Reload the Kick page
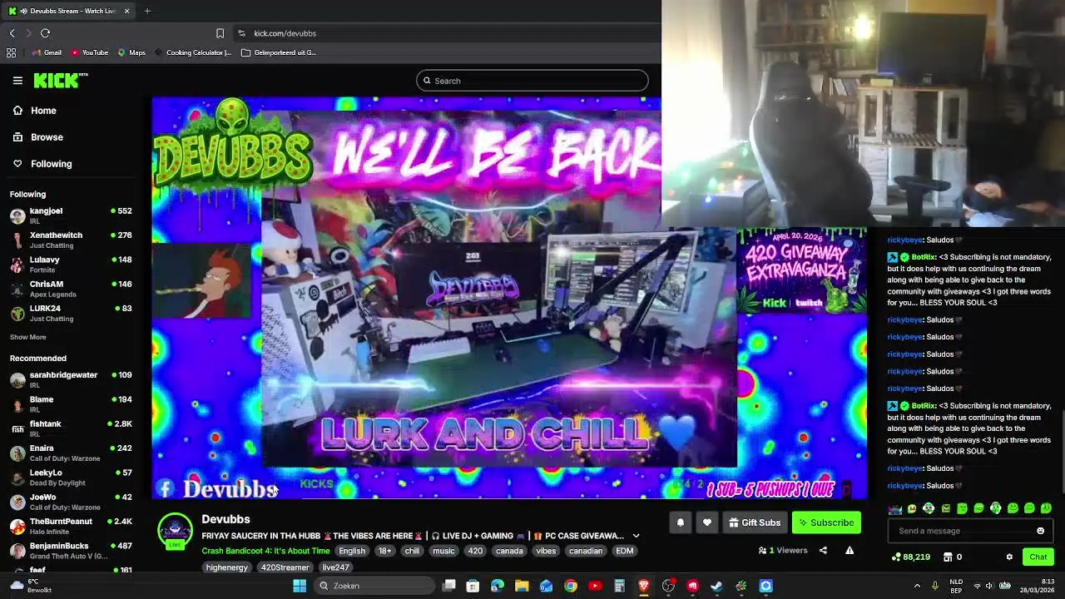The image size is (1065, 599). tap(45, 33)
